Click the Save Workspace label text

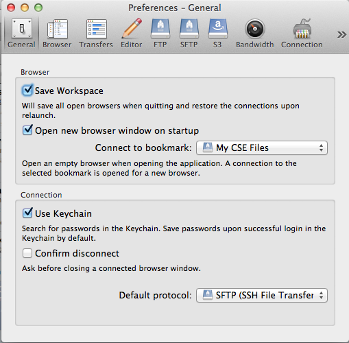[x=69, y=91]
